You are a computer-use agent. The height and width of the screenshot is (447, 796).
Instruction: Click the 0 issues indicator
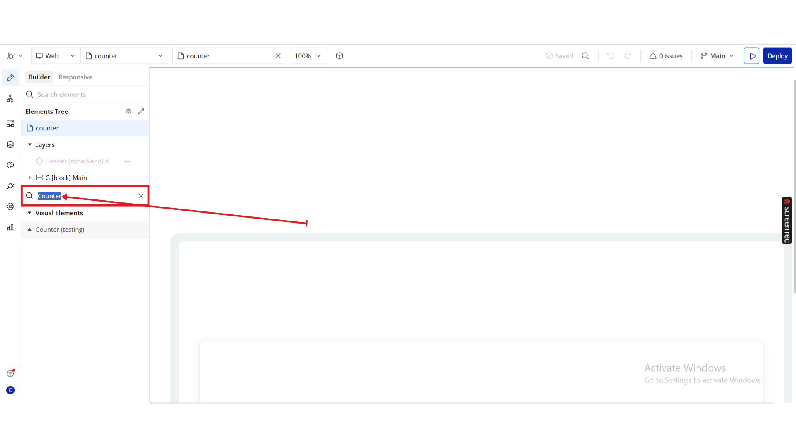(666, 56)
